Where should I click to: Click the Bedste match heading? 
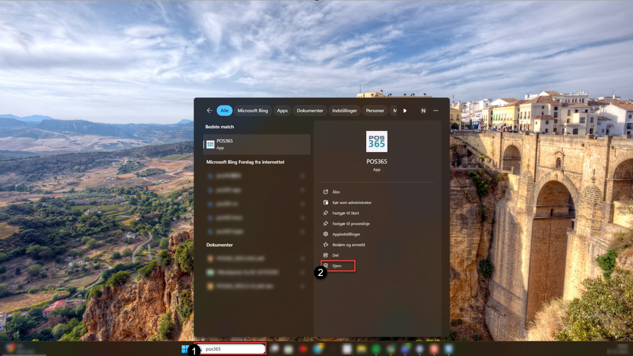[x=220, y=127]
